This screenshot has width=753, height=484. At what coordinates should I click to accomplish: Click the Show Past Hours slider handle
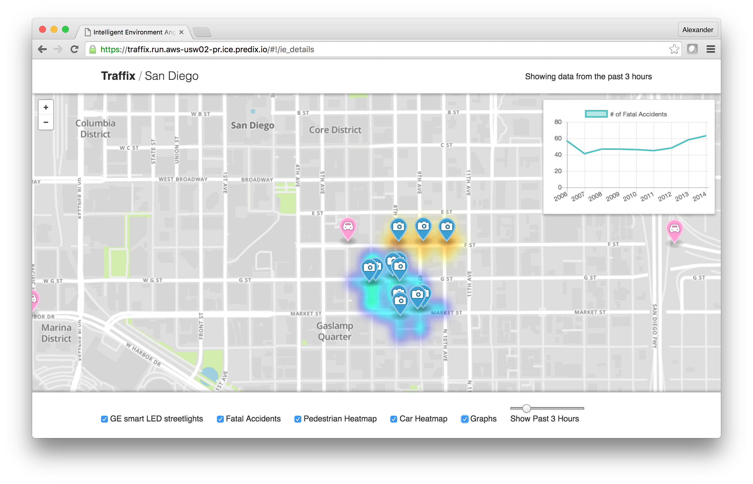pyautogui.click(x=527, y=408)
